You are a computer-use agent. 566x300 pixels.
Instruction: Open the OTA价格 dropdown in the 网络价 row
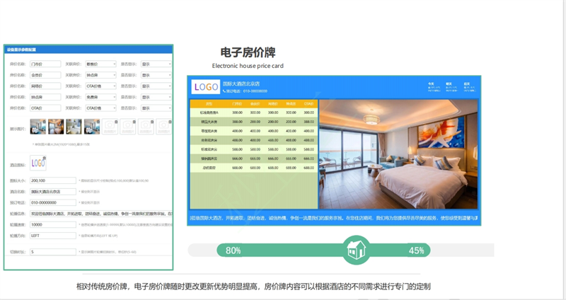(101, 86)
